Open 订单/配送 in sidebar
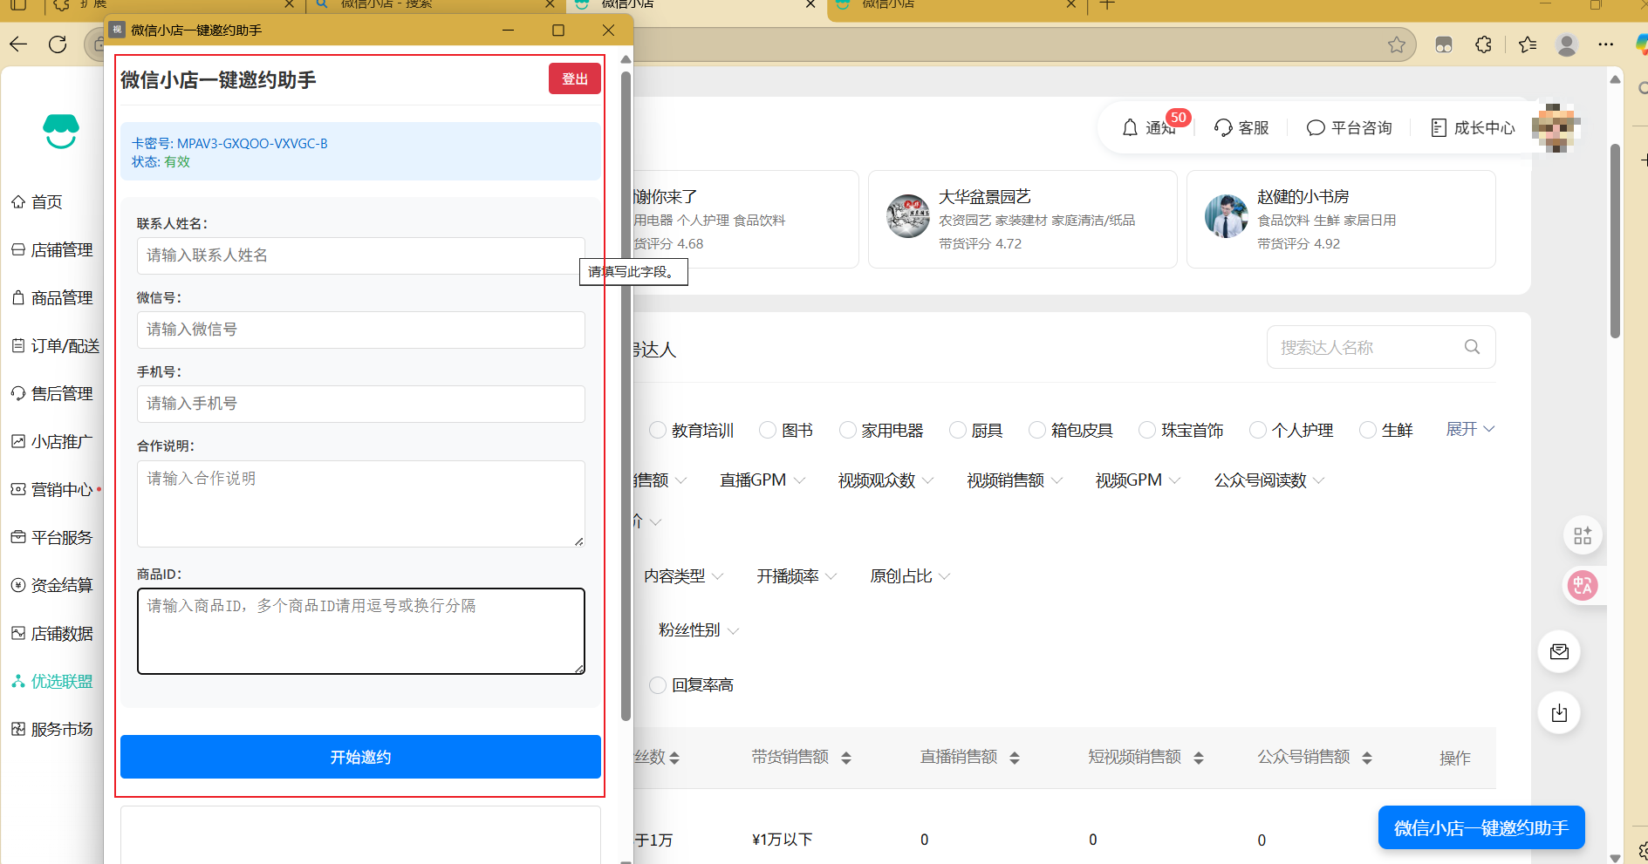 click(56, 346)
